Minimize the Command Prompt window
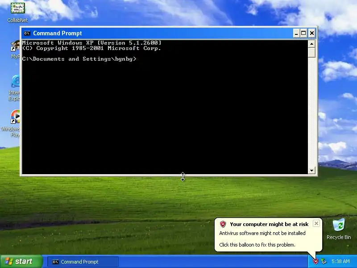The image size is (357, 268). 296,33
